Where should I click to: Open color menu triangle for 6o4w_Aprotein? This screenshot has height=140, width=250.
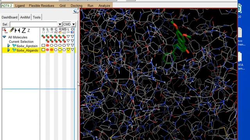tap(72, 45)
